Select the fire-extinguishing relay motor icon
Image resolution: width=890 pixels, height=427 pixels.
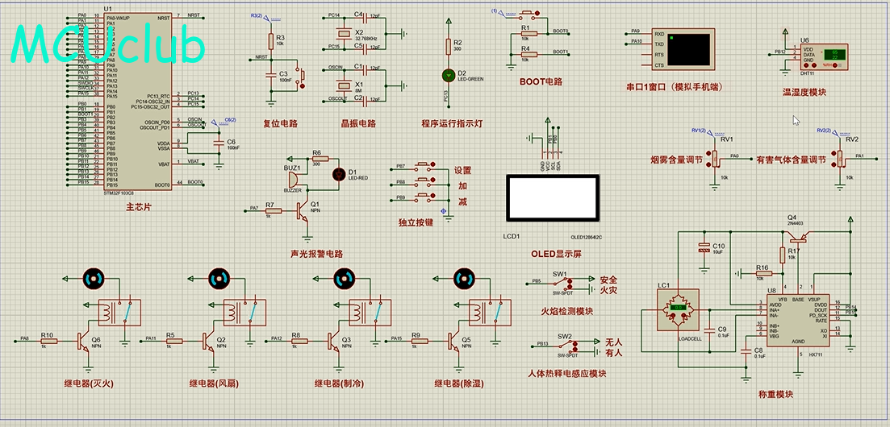[93, 278]
